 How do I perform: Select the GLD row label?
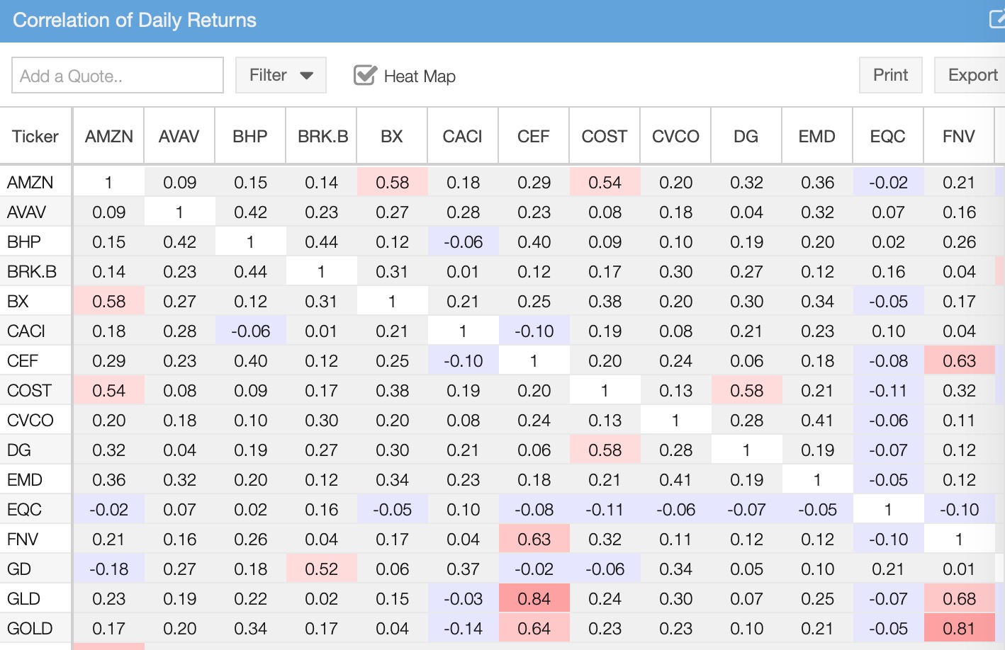point(24,599)
